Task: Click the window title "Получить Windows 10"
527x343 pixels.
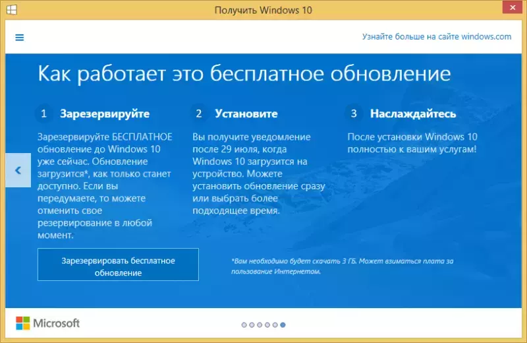Action: pyautogui.click(x=263, y=10)
